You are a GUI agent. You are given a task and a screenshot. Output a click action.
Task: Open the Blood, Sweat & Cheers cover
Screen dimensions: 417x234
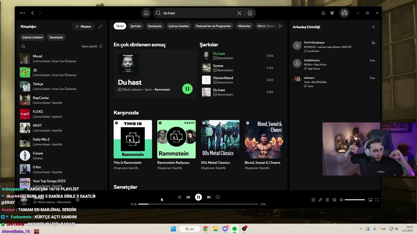click(264, 139)
